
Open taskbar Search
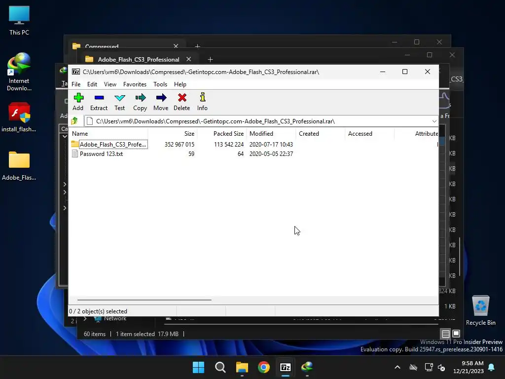point(220,367)
